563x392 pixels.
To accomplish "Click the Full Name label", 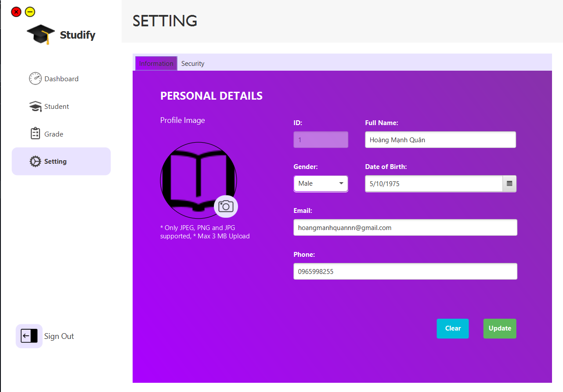I will pyautogui.click(x=382, y=123).
